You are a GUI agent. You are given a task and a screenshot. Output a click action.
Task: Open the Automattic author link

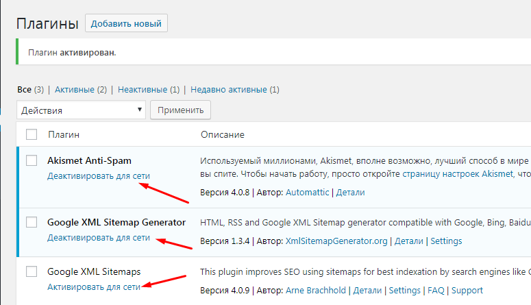click(x=306, y=193)
